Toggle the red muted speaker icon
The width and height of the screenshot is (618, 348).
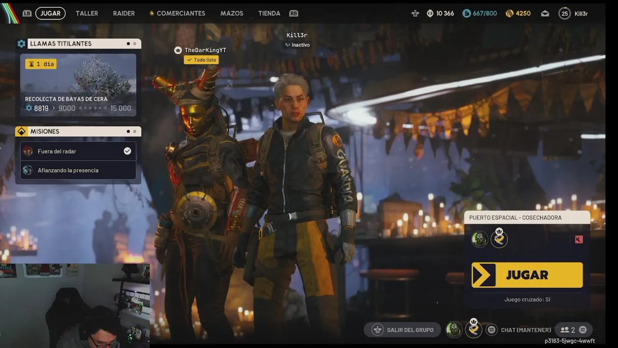(579, 239)
